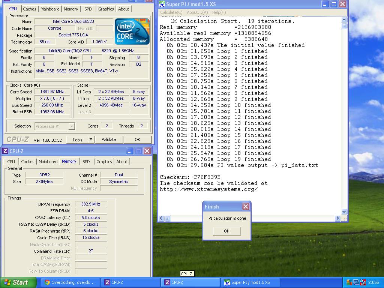384x288 pixels.
Task: Click the CPU-Z Z icon in the lower window title bar
Action: (5, 151)
